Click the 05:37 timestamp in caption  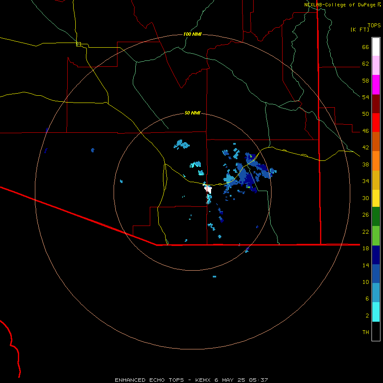pyautogui.click(x=258, y=380)
